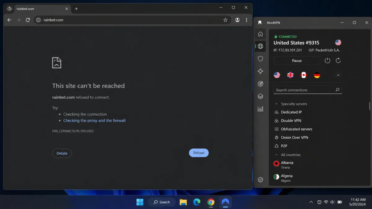The height and width of the screenshot is (209, 372).
Task: Show hidden icons in system tray
Action: click(x=311, y=202)
